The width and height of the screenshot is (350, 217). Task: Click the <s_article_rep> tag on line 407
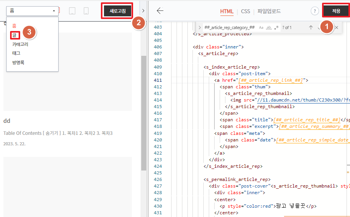(218, 53)
